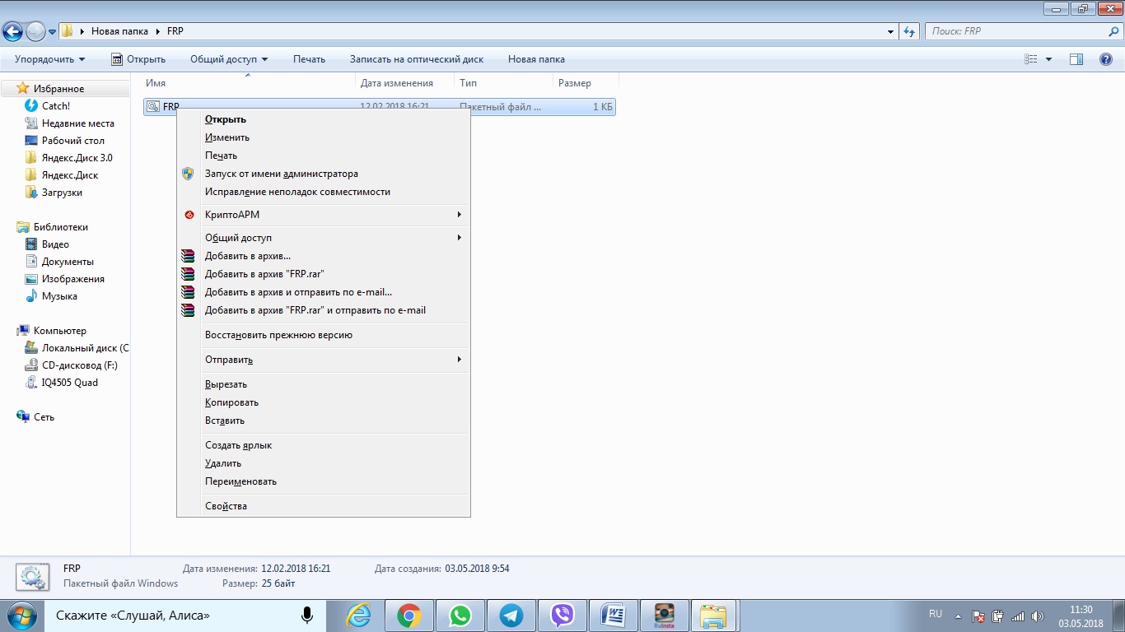Image resolution: width=1125 pixels, height=632 pixels.
Task: Click Новая папка toolbar button
Action: coord(536,59)
